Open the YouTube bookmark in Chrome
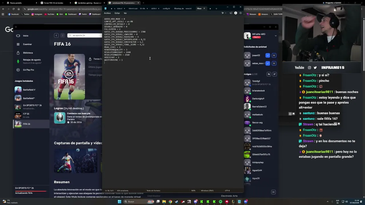 pos(49,14)
